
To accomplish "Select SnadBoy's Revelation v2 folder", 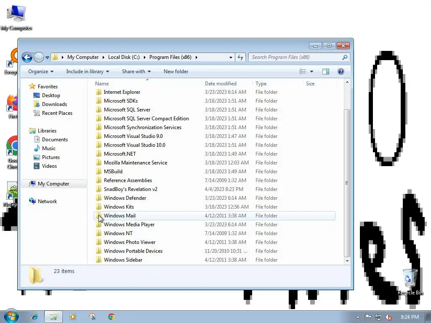I will pyautogui.click(x=130, y=189).
